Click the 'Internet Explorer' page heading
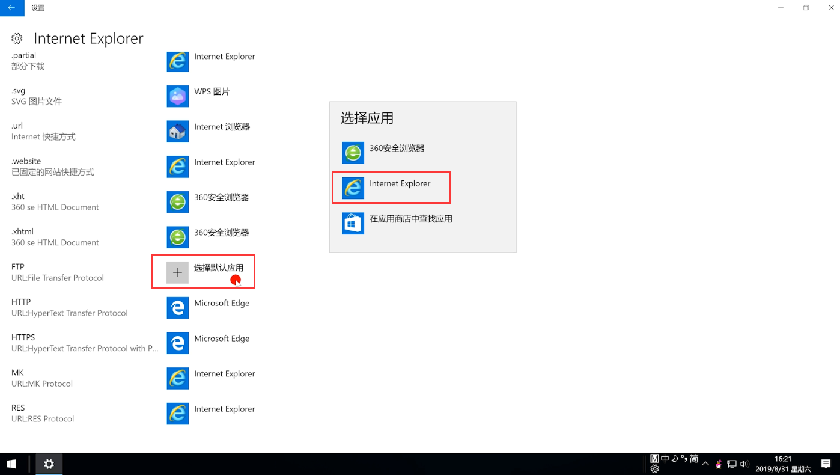 (x=88, y=38)
